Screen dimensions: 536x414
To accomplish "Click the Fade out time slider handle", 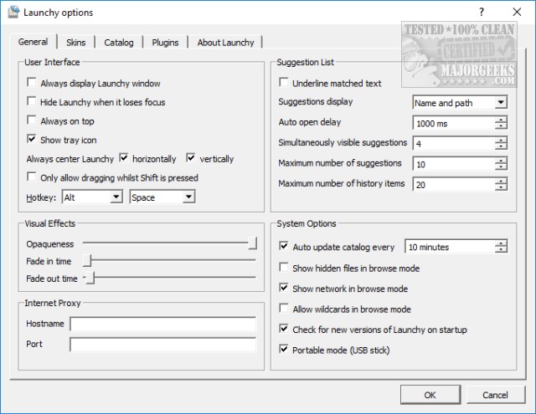I will click(x=90, y=279).
